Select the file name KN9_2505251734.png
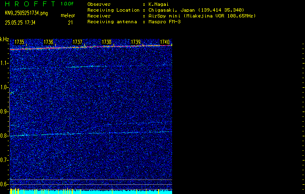305x194 pixels. point(26,13)
